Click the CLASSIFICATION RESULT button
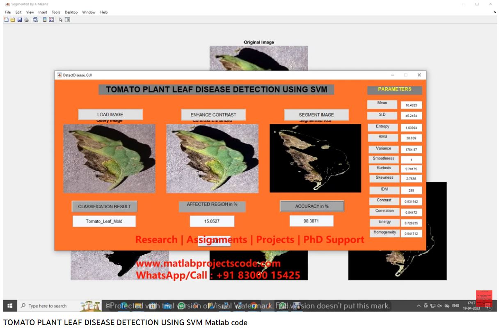Image resolution: width=501 pixels, height=328 pixels. [104, 207]
